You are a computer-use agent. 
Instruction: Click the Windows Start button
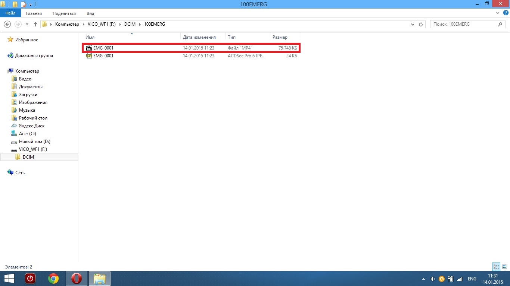[9, 279]
